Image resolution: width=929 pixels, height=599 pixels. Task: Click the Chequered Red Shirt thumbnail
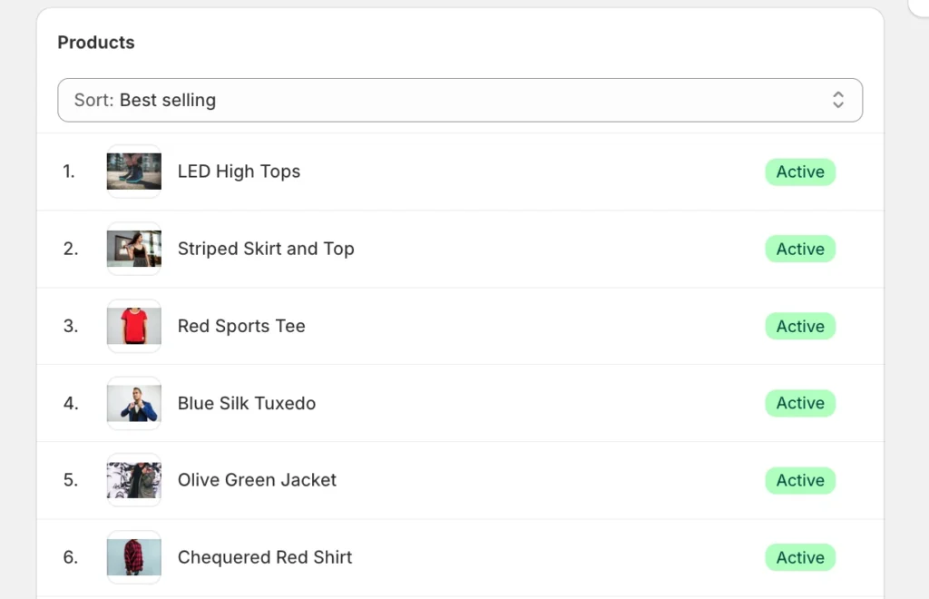134,557
